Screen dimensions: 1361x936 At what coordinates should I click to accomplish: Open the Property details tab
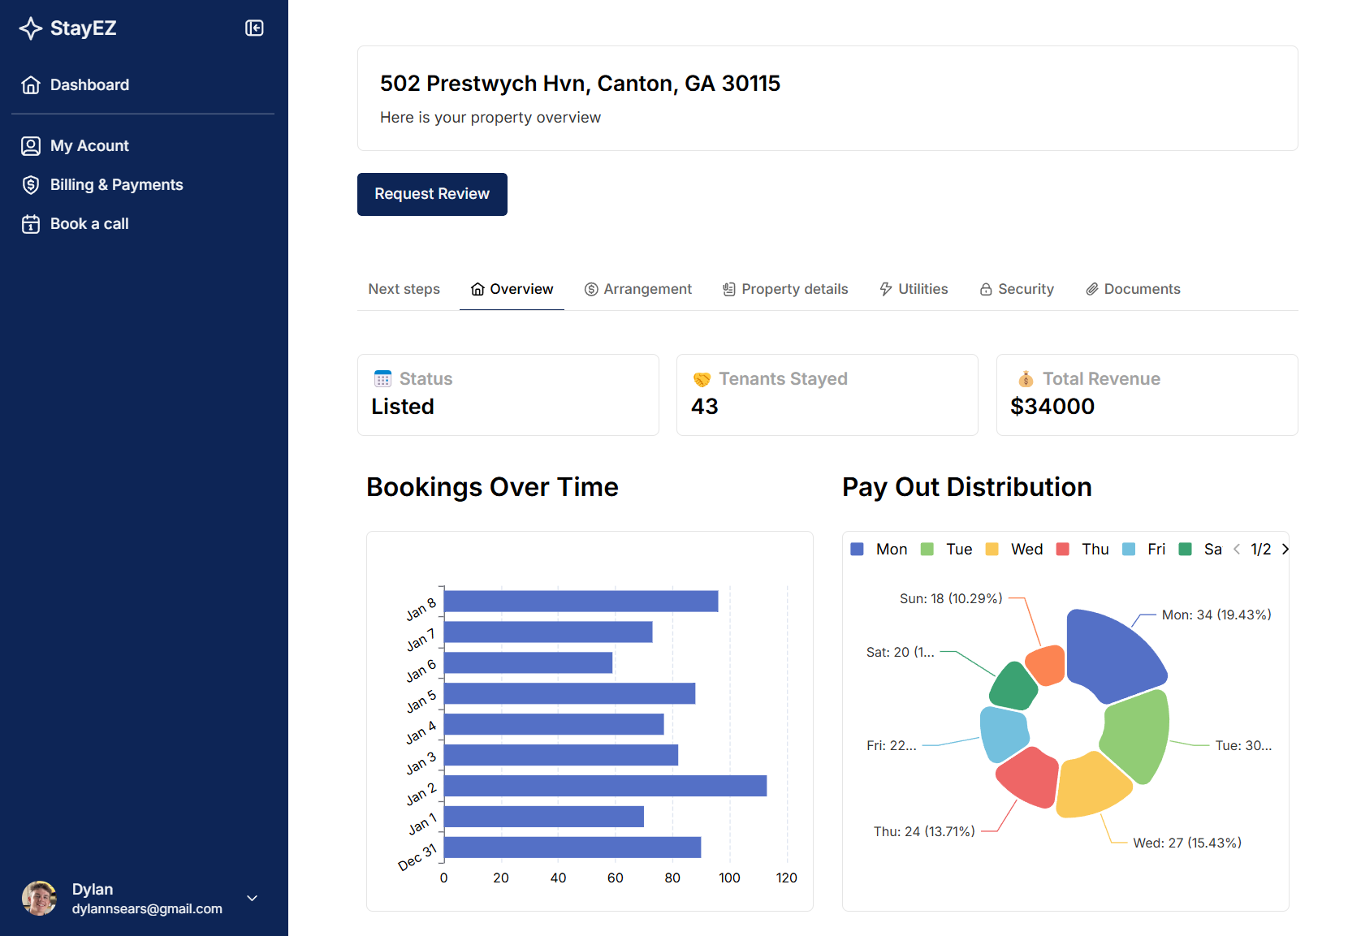(794, 289)
